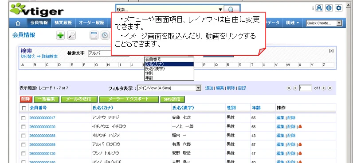Open the Quick Create dropdown
This screenshot has height=163, width=353.
click(x=324, y=23)
